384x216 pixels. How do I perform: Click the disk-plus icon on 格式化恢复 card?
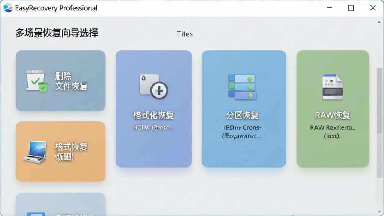pos(153,87)
